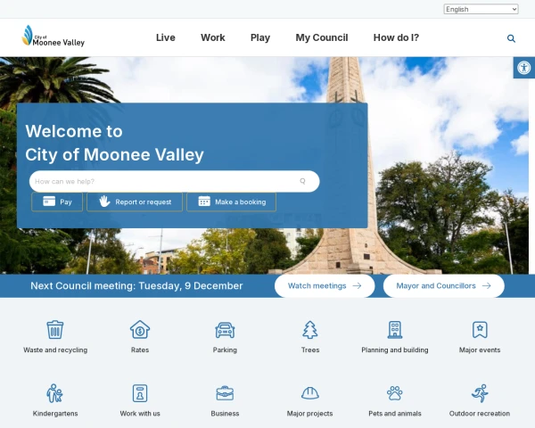The width and height of the screenshot is (535, 428).
Task: Open the Parking text link
Action: coord(225,350)
